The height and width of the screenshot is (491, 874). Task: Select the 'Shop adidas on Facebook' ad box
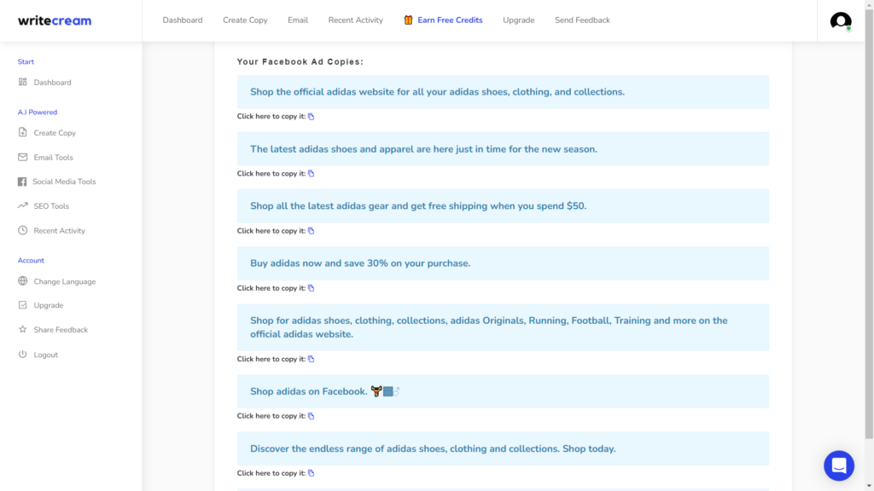point(503,391)
